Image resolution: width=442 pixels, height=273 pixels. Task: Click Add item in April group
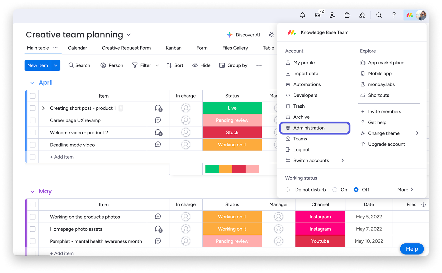coord(62,157)
